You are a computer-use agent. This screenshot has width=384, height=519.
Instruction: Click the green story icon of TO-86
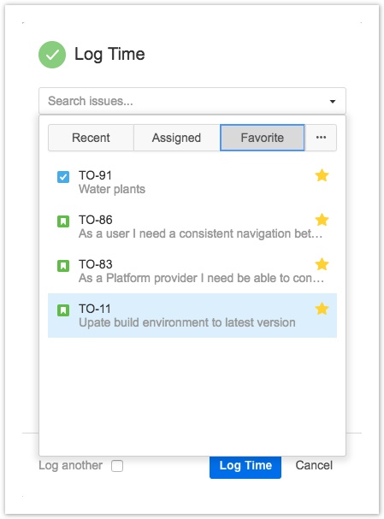tap(63, 221)
